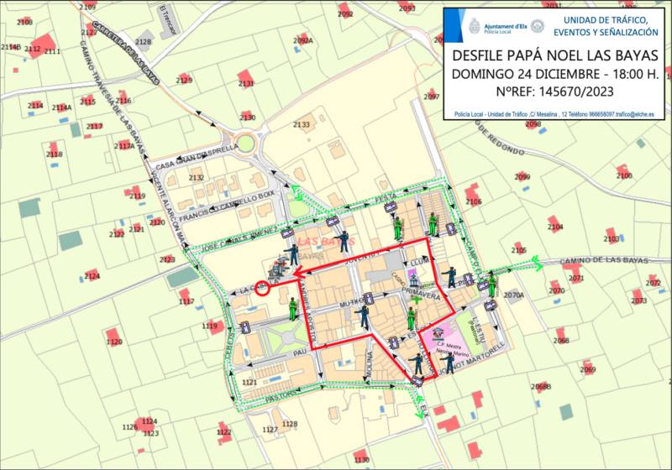Click the 'Unidad de Tráfico, Eventos y Señalización' heading
The image size is (672, 470).
[610, 25]
